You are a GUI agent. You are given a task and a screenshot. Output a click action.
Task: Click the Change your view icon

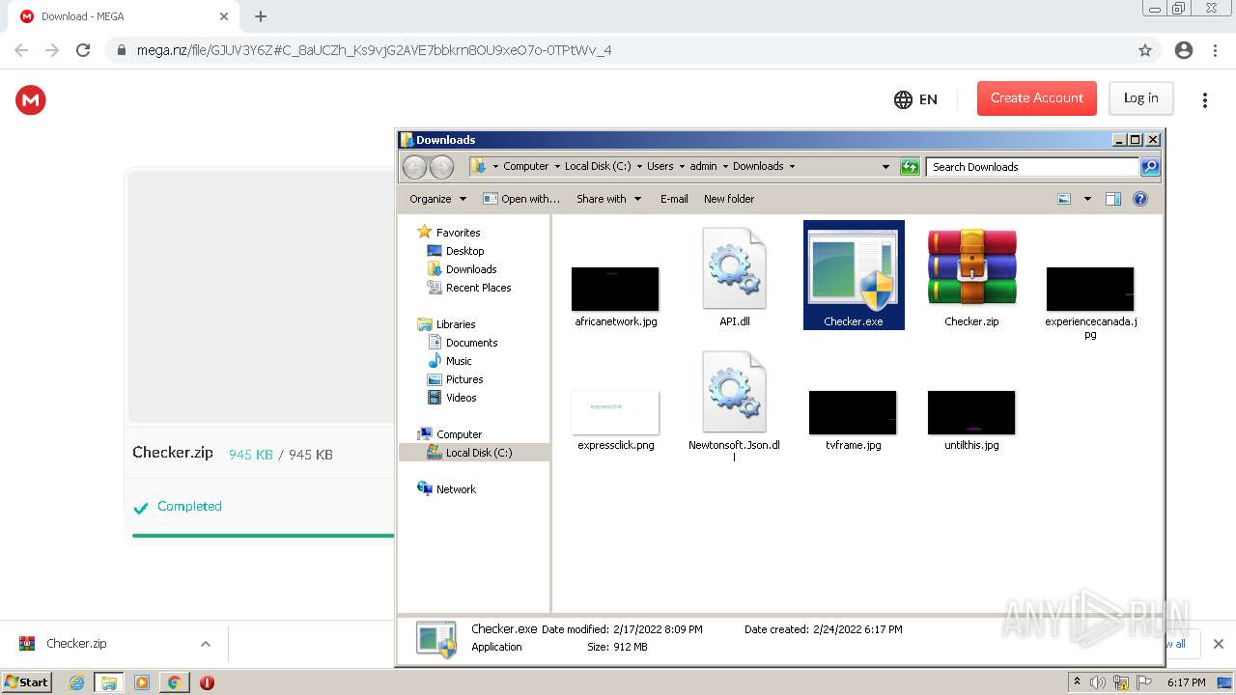(1064, 199)
